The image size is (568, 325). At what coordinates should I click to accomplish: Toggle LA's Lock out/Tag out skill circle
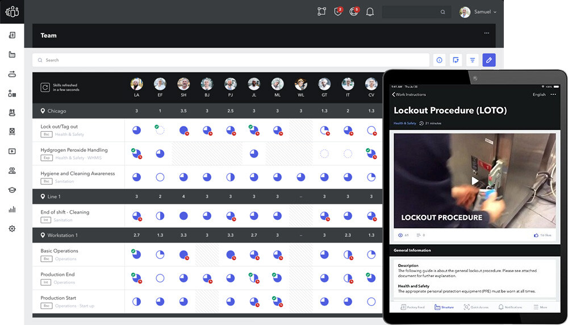pyautogui.click(x=136, y=130)
